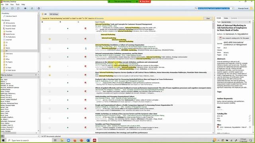Open PDF icon of People and Organizational Culture row
255x143 pixels.
point(86,108)
